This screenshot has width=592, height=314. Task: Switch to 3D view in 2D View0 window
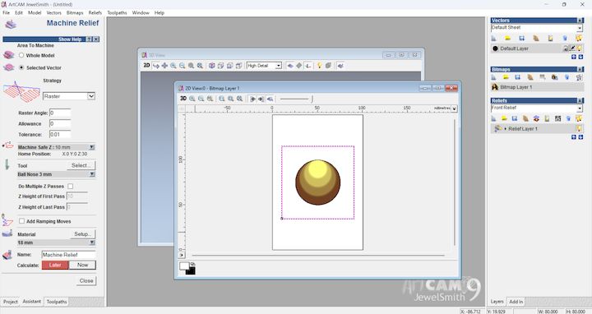pyautogui.click(x=183, y=99)
